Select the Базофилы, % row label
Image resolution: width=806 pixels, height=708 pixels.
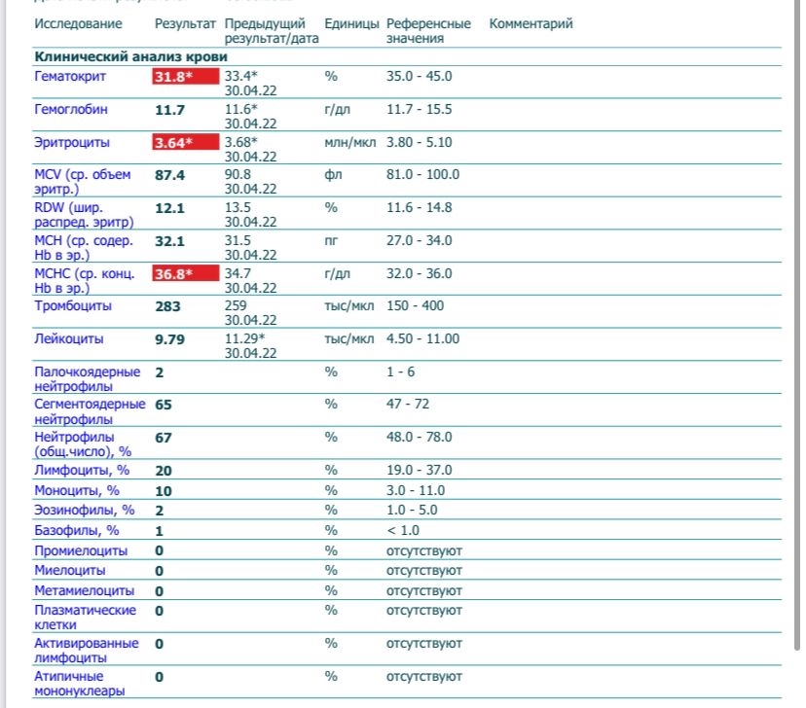coord(77,530)
